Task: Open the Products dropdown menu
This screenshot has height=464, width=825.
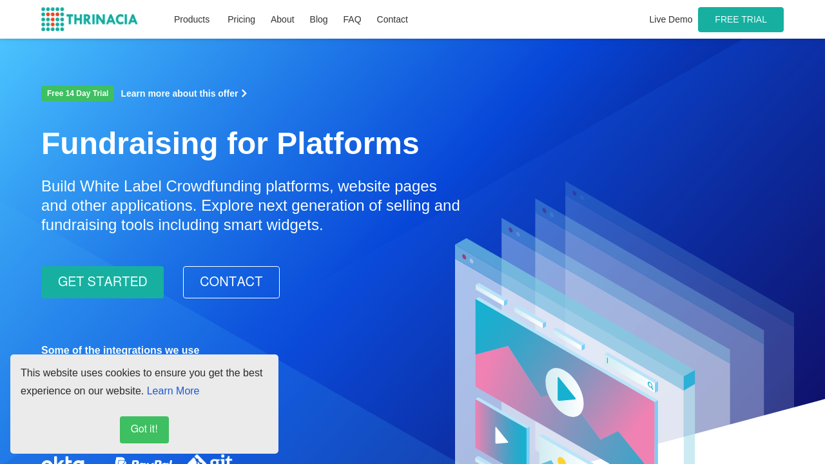Action: (x=191, y=19)
